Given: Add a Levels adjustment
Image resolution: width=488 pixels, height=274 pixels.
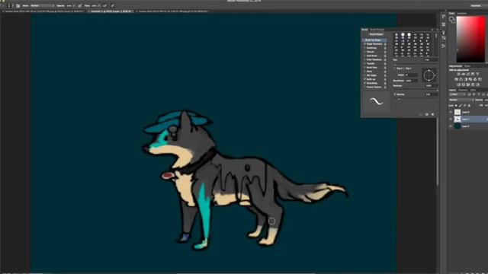Looking at the screenshot, I should [463, 74].
